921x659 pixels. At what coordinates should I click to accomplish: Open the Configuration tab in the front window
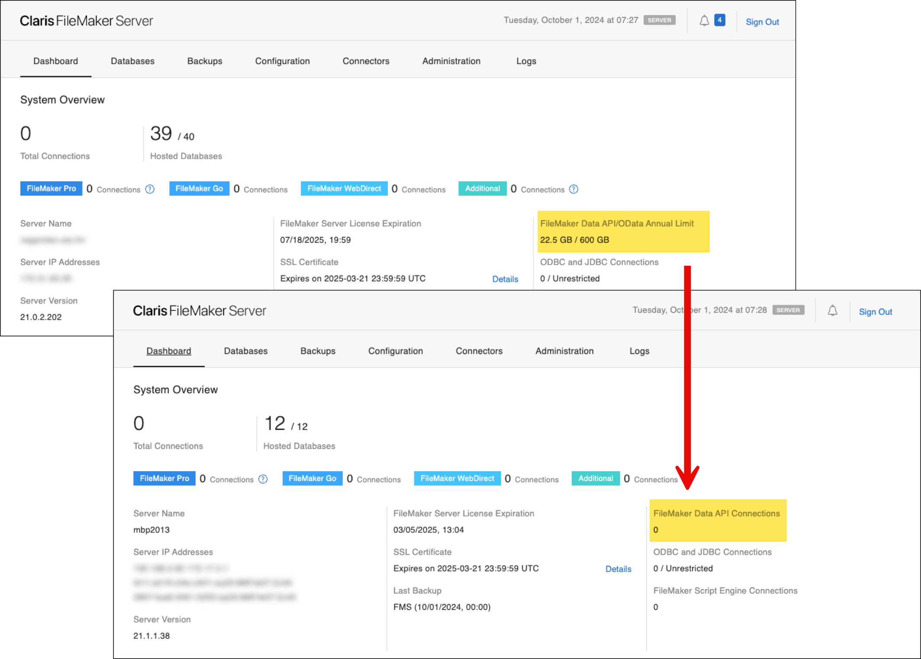[x=396, y=351]
